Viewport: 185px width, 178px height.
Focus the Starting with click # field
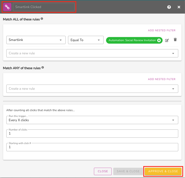(92, 147)
